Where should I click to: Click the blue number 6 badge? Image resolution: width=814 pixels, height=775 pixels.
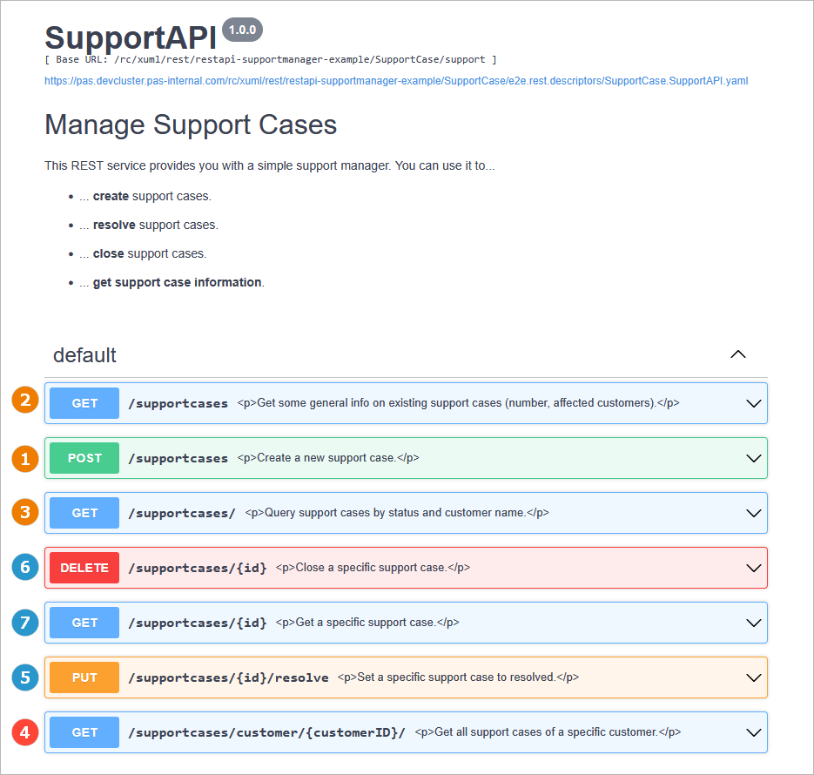click(25, 568)
